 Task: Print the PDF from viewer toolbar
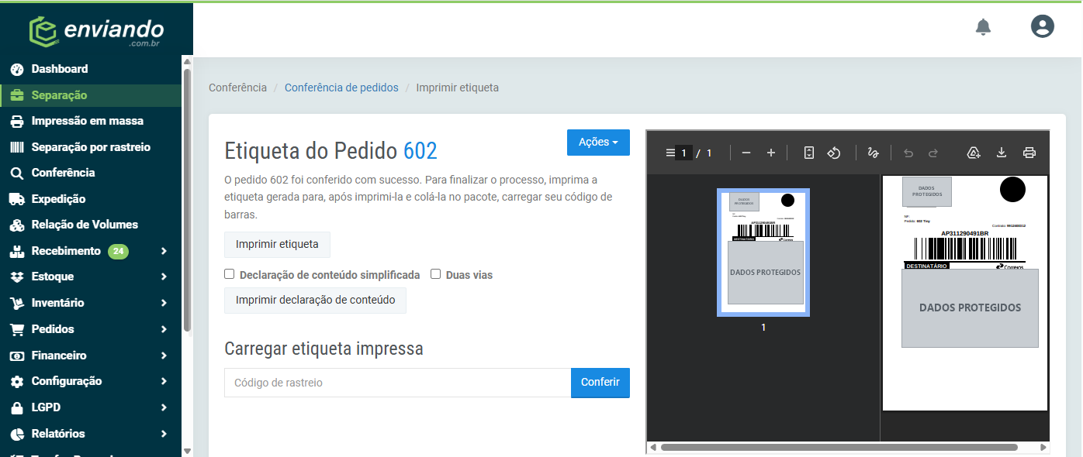click(x=1029, y=153)
